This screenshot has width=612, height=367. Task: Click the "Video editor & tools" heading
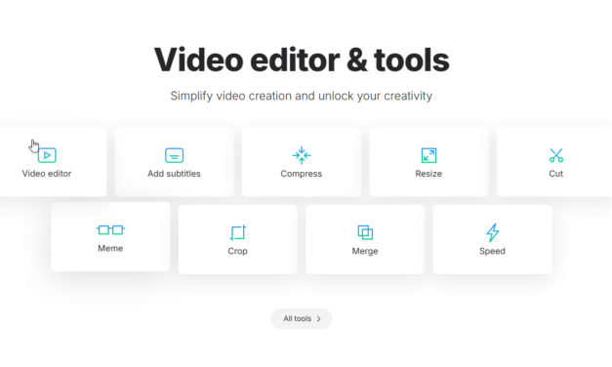click(302, 60)
